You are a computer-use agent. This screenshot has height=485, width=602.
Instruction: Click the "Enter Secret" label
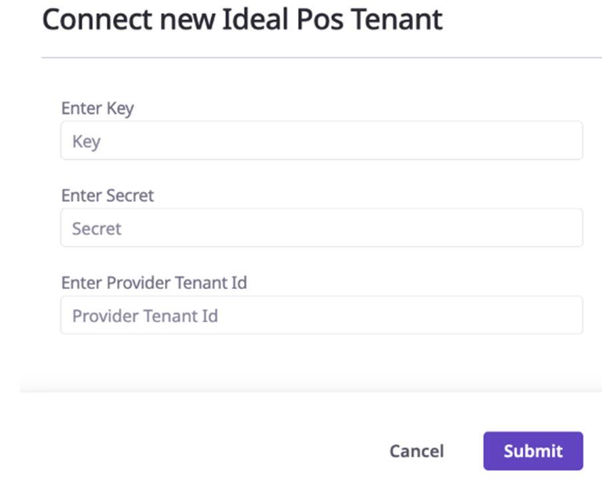pyautogui.click(x=107, y=195)
